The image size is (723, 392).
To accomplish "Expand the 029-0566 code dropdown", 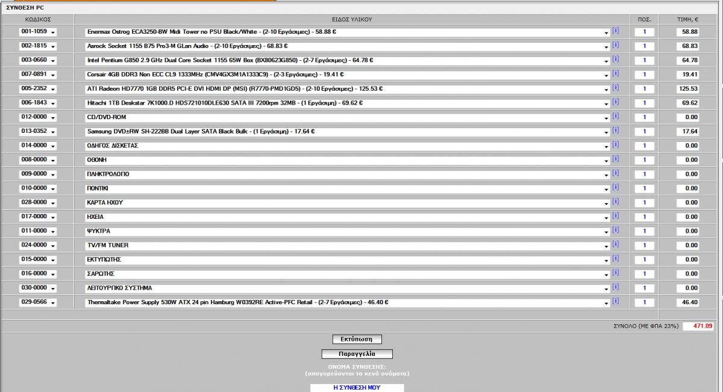I will click(37, 302).
